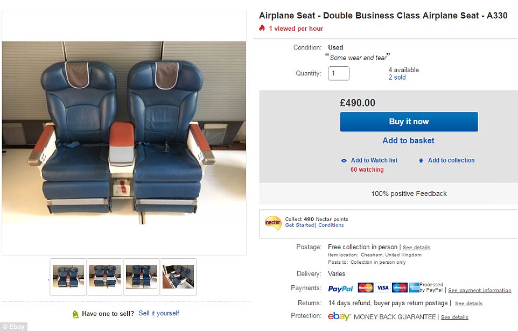Screen dimensions: 518x331
Task: Open the 2 sold link
Action: [x=397, y=78]
